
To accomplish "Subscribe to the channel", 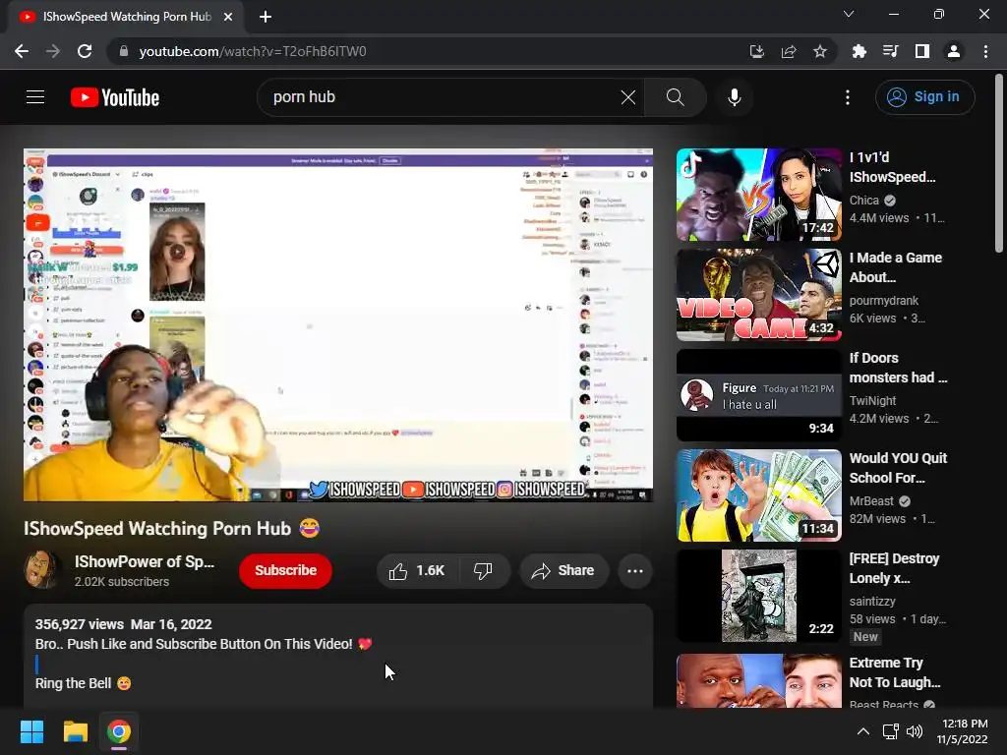I will point(286,570).
